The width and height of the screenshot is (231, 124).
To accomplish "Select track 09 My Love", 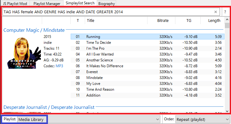I will [148, 84].
